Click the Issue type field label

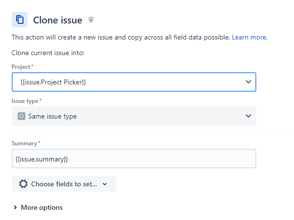(25, 100)
